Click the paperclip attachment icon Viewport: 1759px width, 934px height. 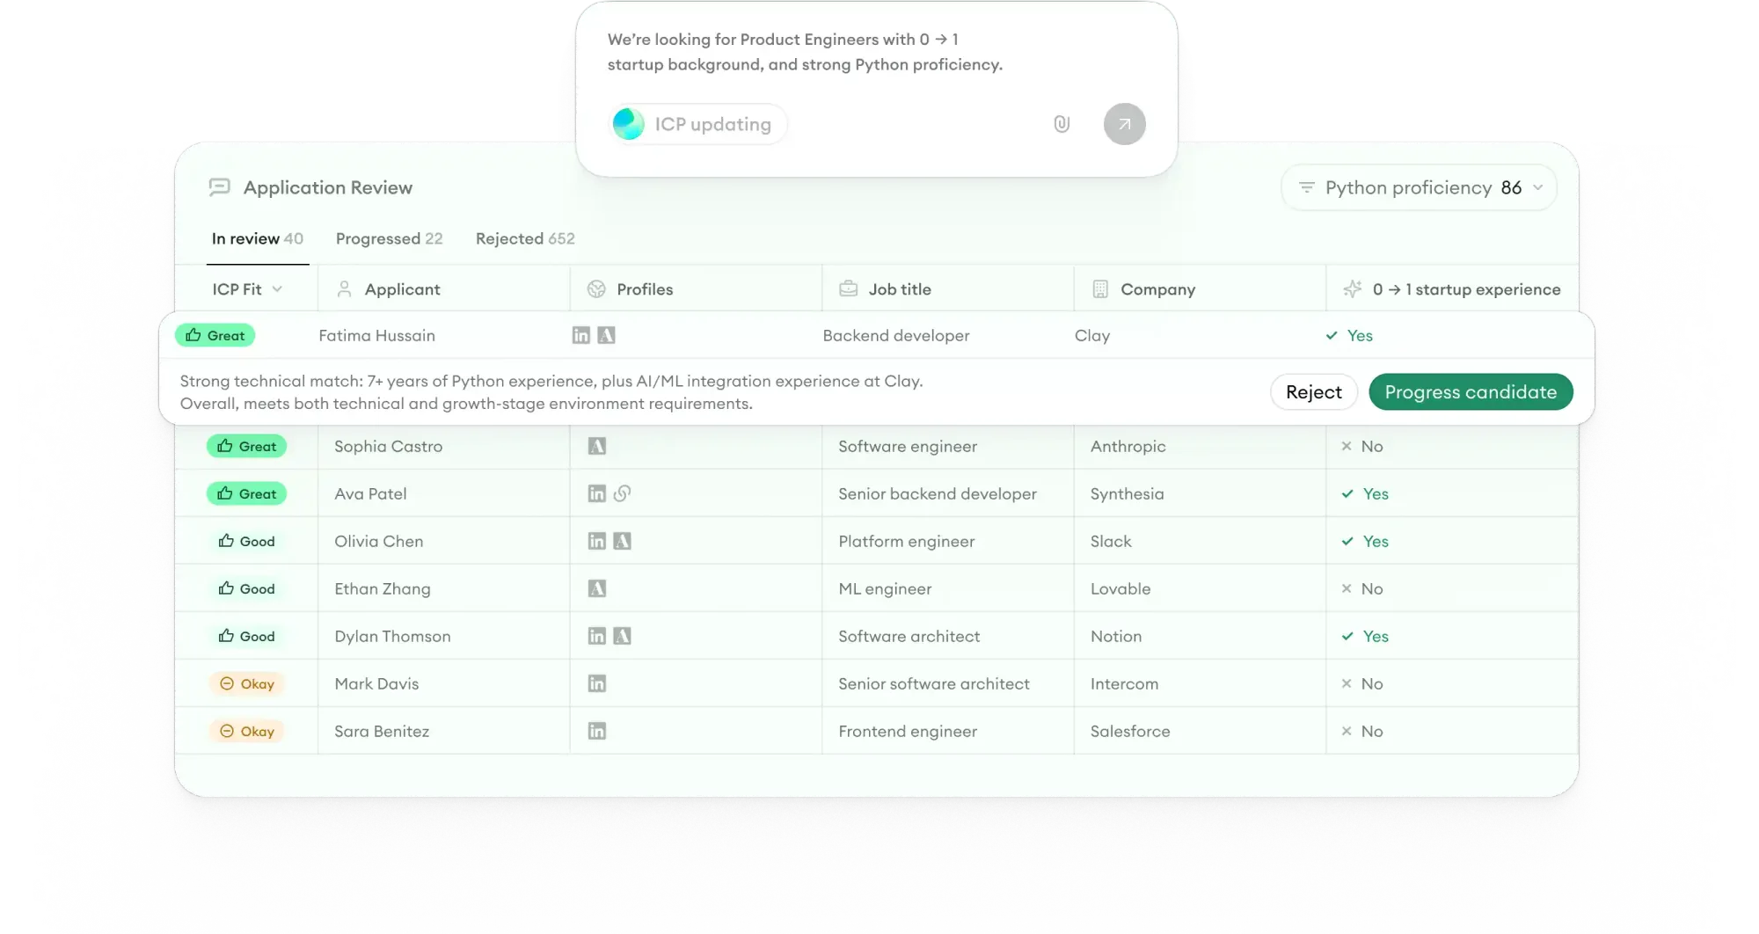point(1062,124)
